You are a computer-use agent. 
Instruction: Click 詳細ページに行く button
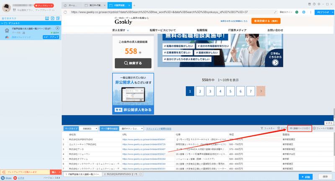[x=300, y=128]
